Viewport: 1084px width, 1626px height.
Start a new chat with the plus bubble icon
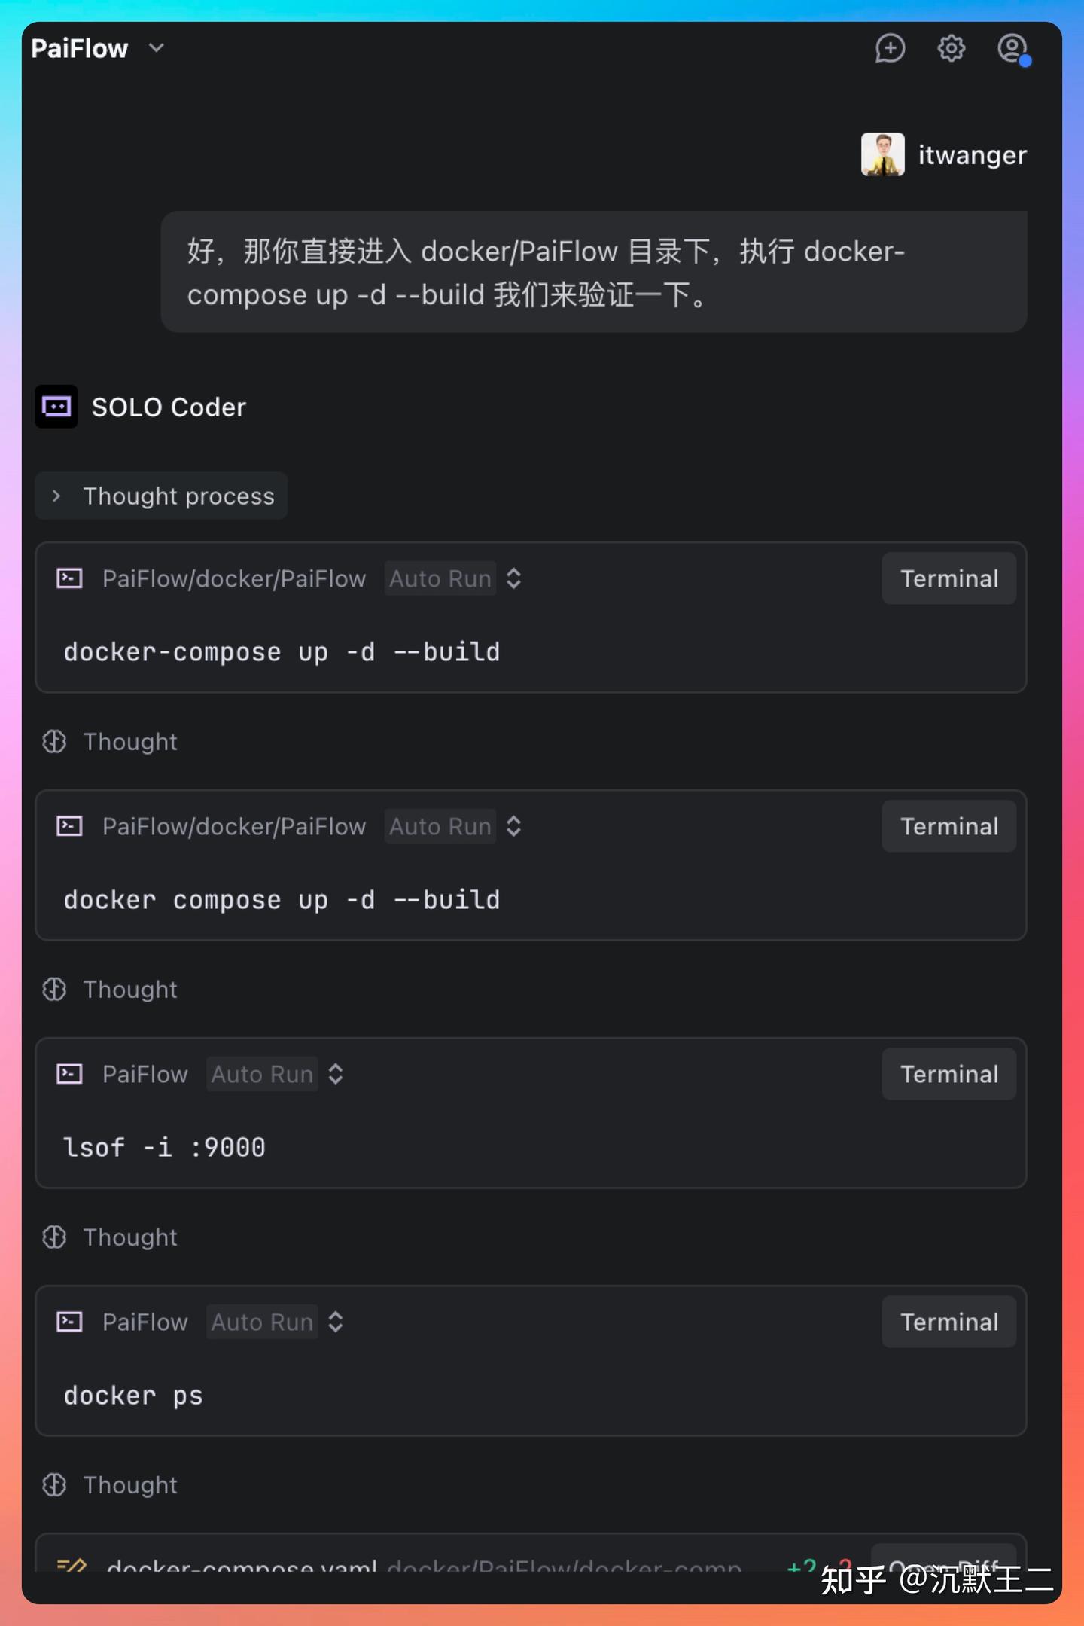click(x=891, y=48)
